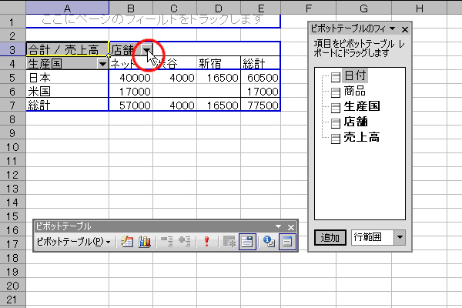Open the 店舗 field dropdown
This screenshot has height=308, width=462.
coord(146,50)
